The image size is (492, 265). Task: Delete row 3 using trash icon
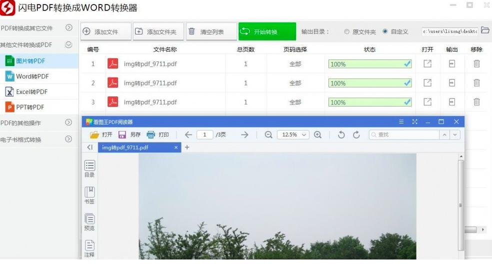[476, 102]
